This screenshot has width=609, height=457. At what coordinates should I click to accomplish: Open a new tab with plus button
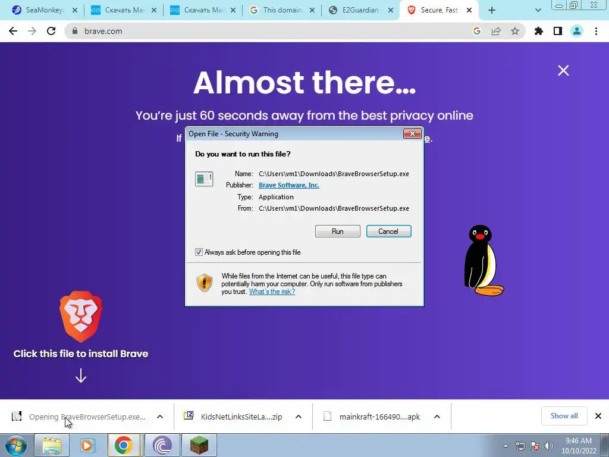[492, 11]
